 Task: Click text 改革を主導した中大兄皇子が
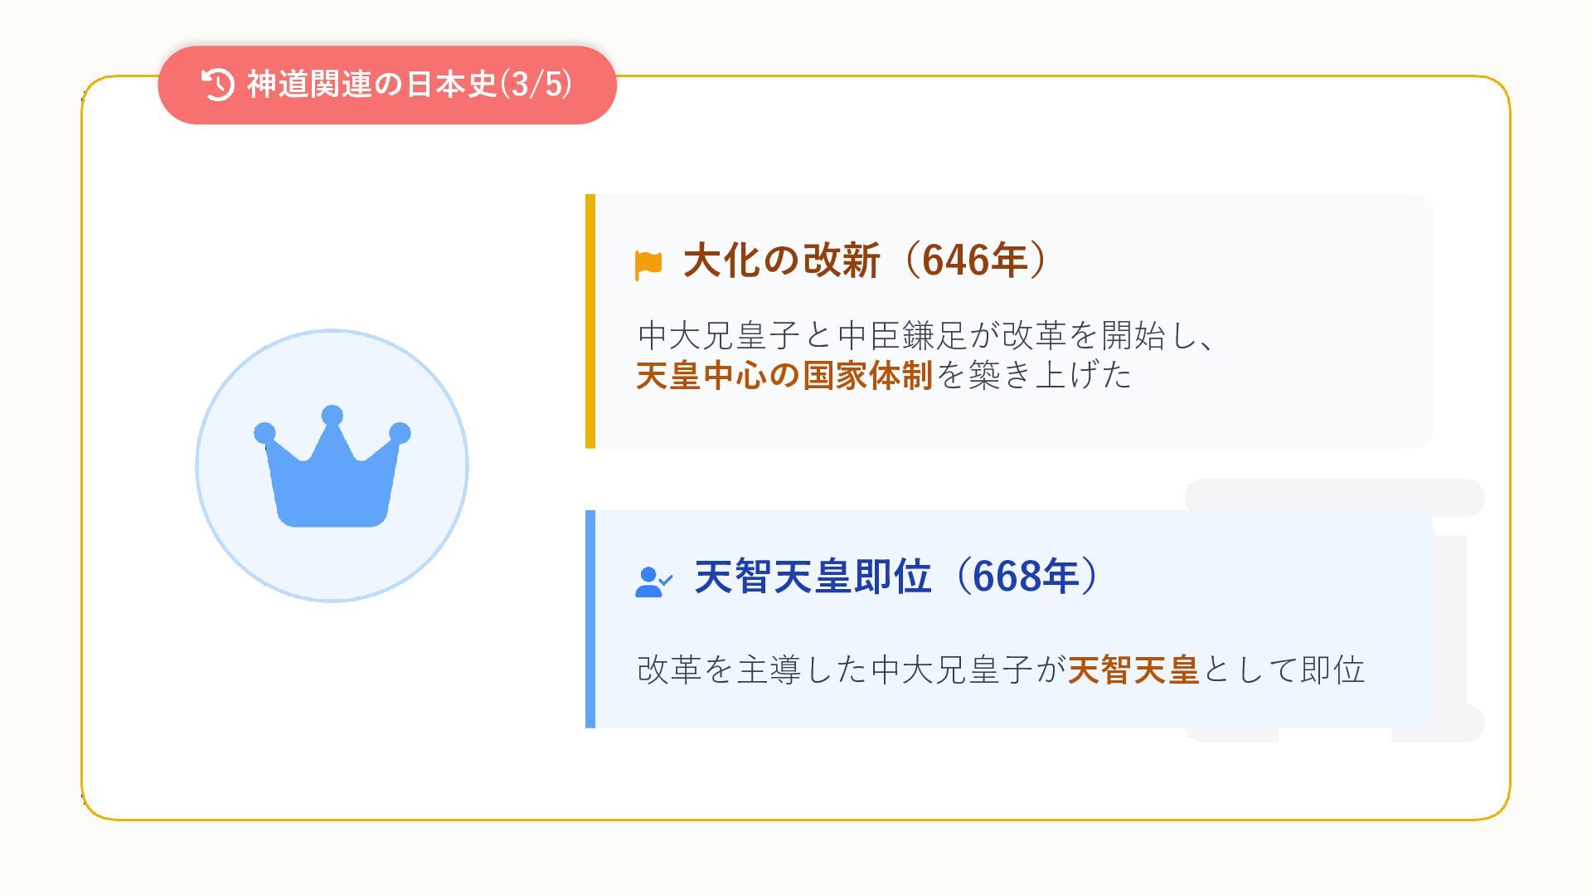coord(852,670)
